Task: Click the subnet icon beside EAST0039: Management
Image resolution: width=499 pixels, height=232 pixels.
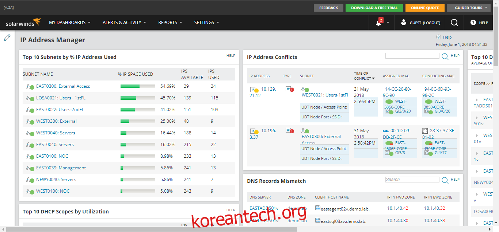Action: [x=30, y=168]
